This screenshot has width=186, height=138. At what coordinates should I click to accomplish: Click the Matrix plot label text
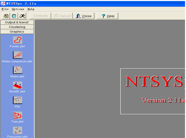pos(17,76)
